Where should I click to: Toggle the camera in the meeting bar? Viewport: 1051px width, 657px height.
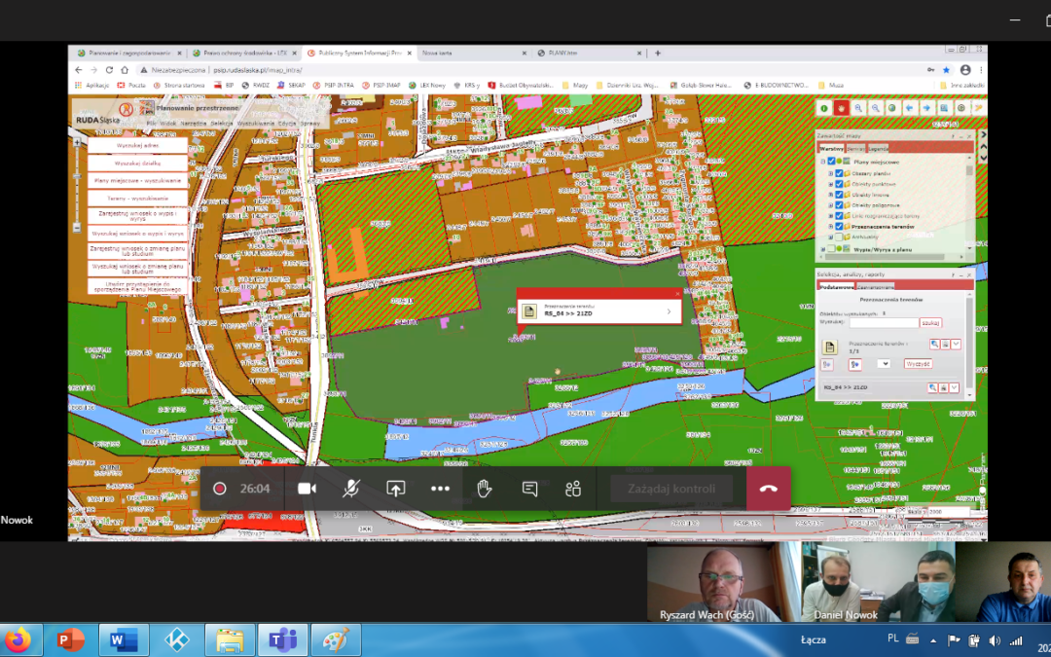(308, 489)
